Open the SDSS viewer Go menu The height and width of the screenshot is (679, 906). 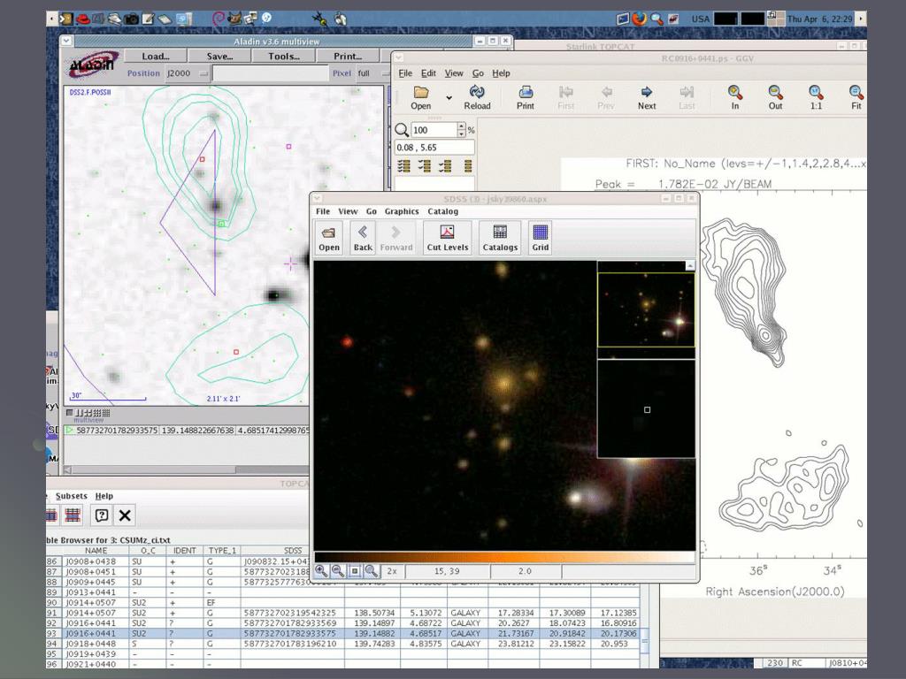coord(372,211)
